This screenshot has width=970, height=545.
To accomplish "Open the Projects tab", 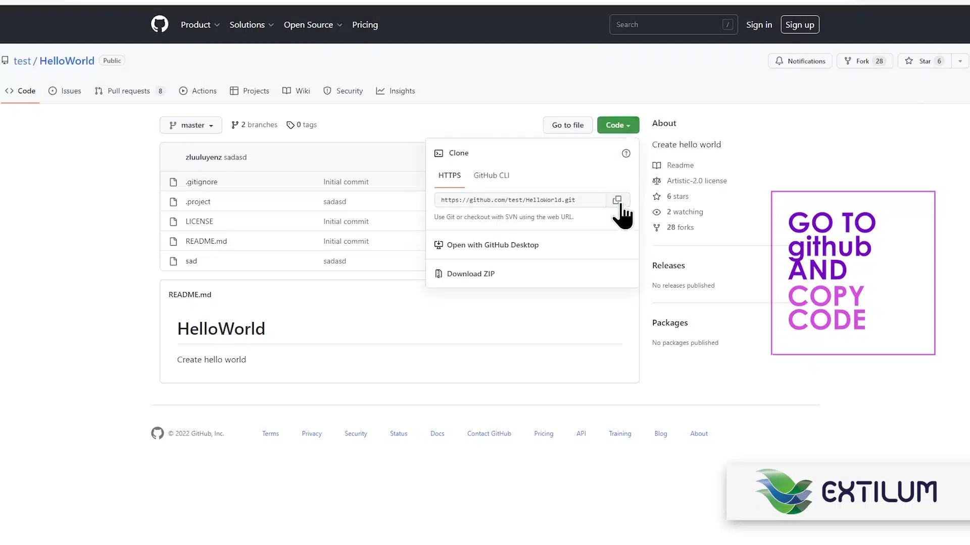I will coord(250,91).
